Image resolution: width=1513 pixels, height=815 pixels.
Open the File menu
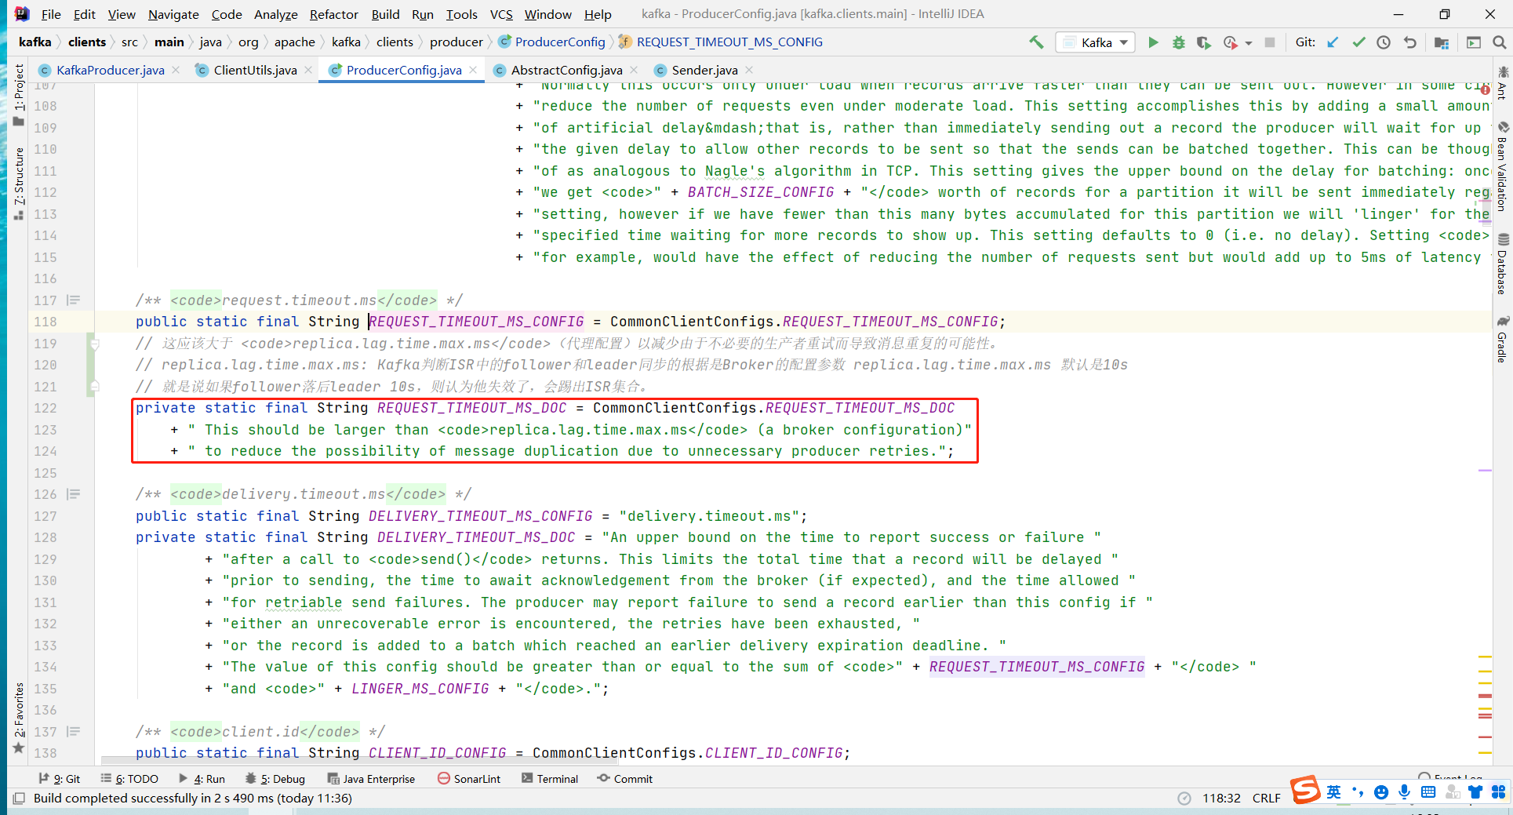tap(51, 14)
